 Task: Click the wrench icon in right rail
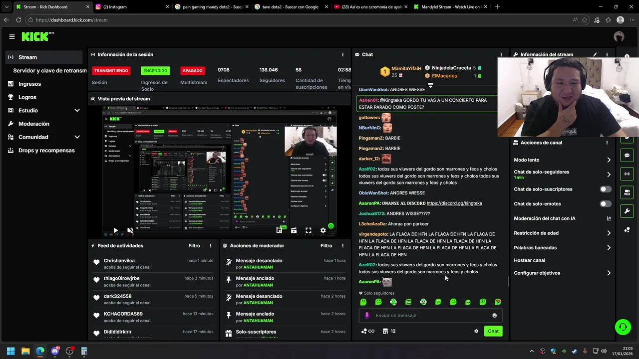pyautogui.click(x=627, y=211)
